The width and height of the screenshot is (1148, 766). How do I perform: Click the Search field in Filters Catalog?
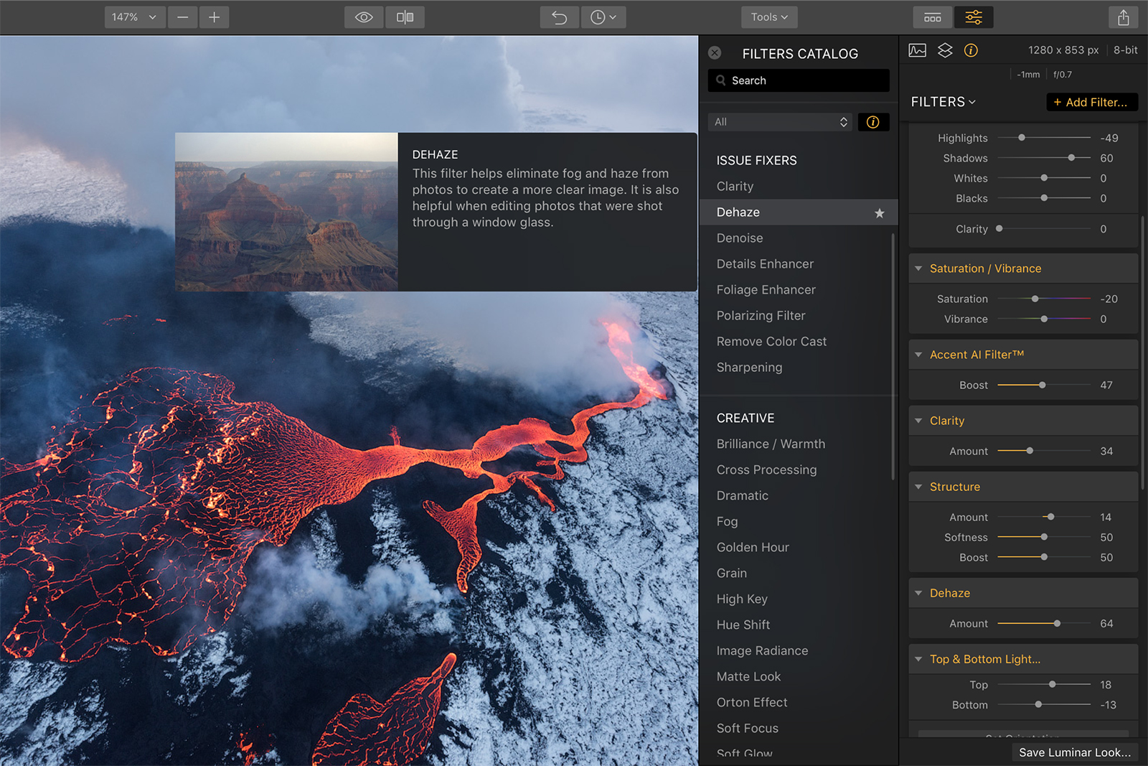pos(799,80)
